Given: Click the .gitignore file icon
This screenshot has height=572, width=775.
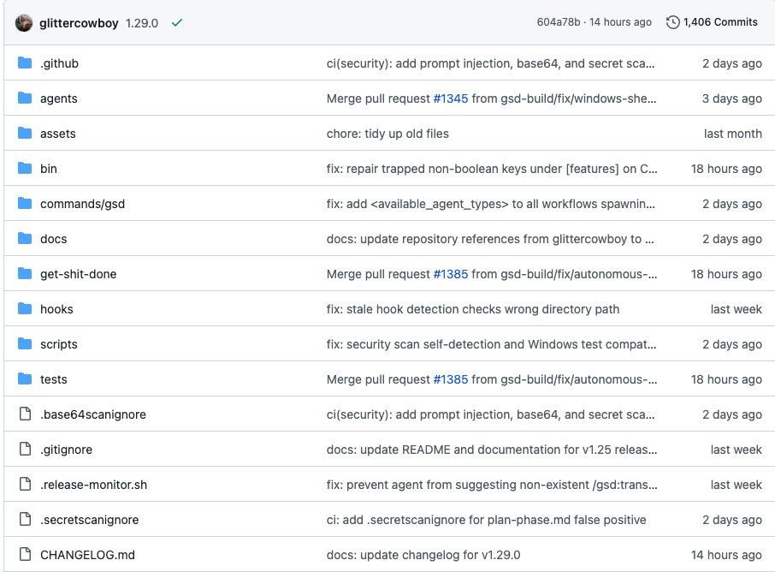Looking at the screenshot, I should 25,449.
